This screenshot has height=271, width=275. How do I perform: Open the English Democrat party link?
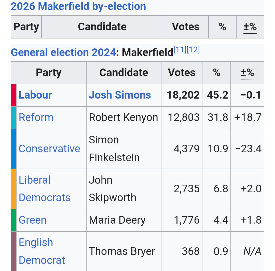coord(42,251)
